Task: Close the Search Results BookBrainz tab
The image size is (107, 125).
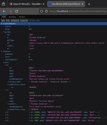Action: (x=43, y=4)
